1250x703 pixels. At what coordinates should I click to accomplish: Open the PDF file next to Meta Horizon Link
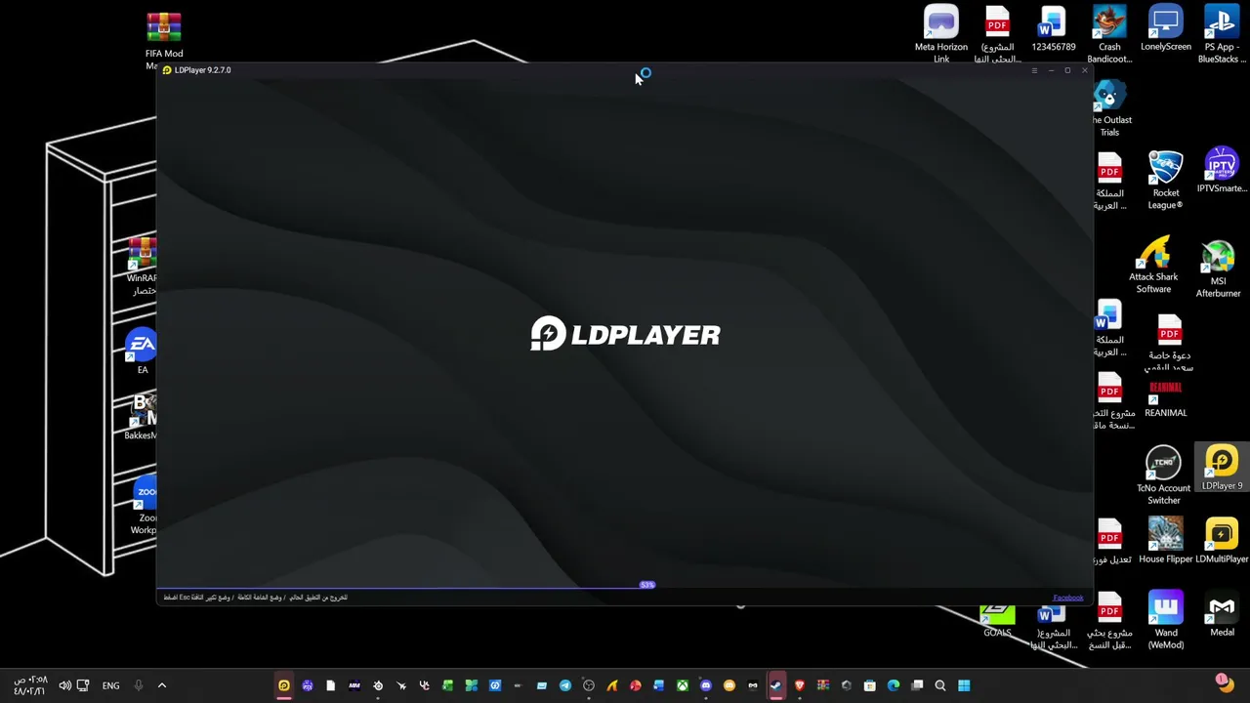997,34
